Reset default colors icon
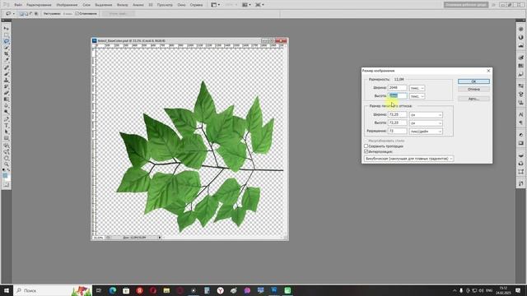 4,170
